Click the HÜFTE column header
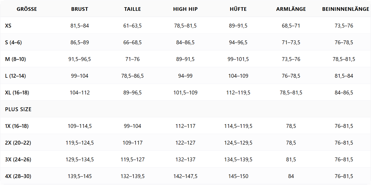Image resolution: width=371 pixels, height=185 pixels. (238, 9)
